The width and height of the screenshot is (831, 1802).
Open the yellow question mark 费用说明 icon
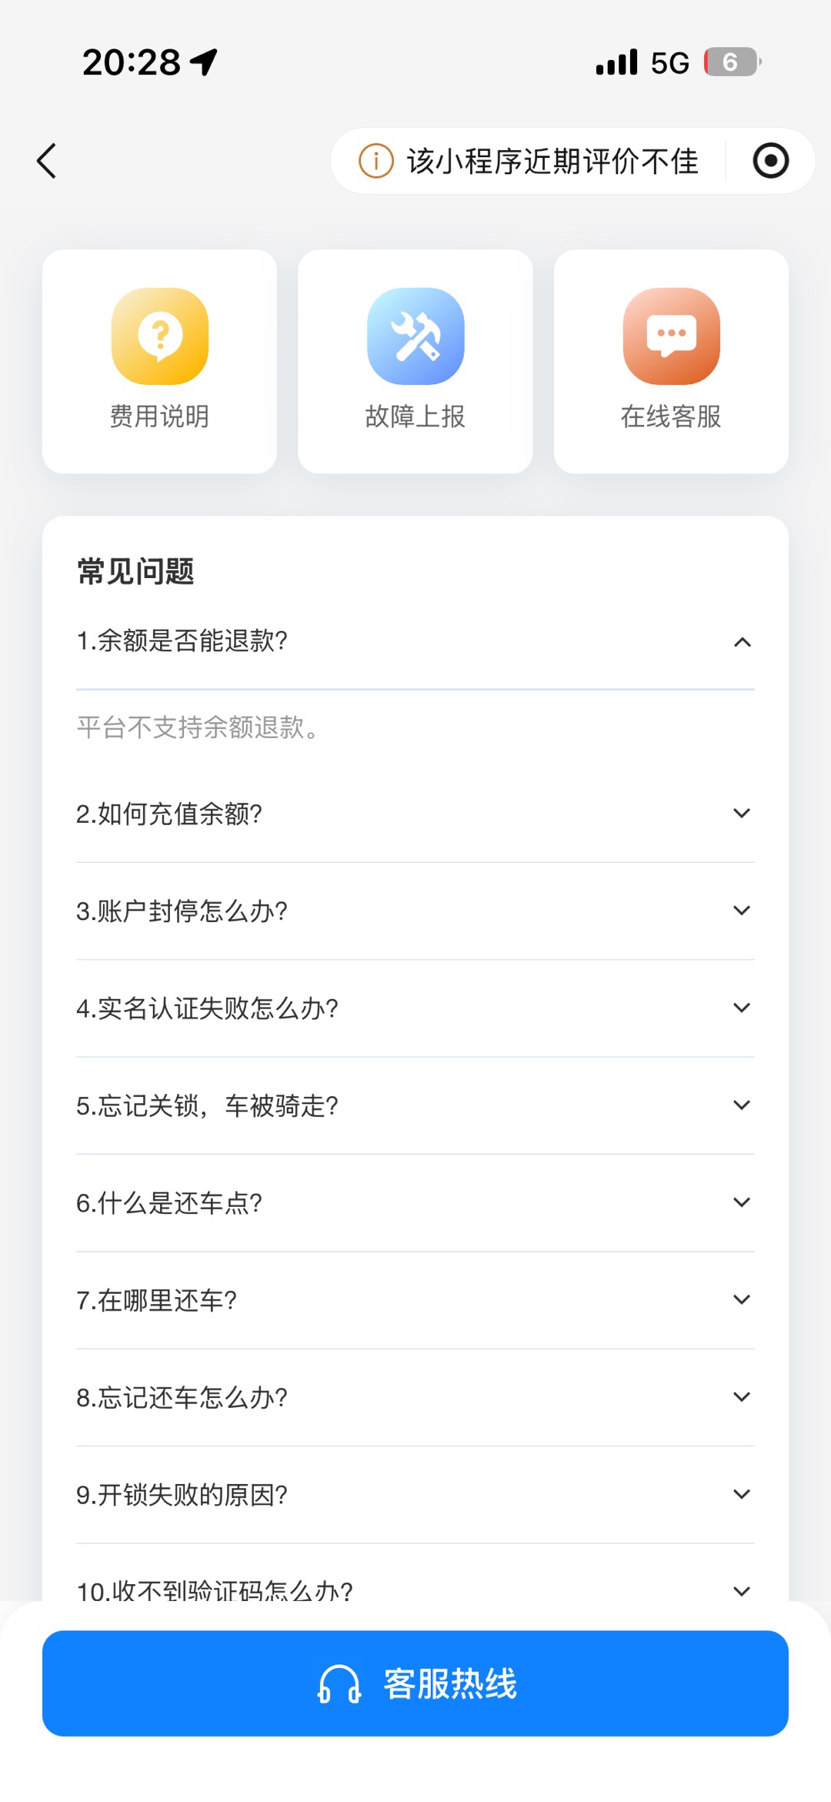point(160,336)
